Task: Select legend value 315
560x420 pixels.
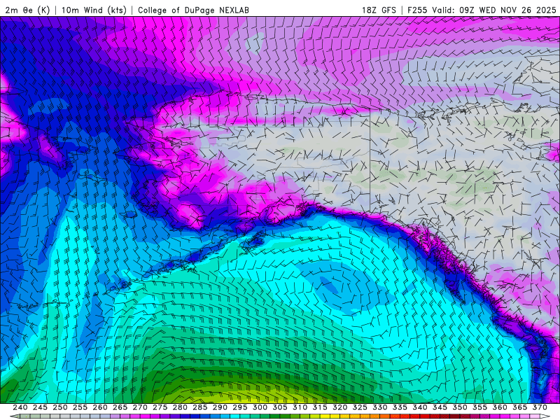Action: coord(320,407)
